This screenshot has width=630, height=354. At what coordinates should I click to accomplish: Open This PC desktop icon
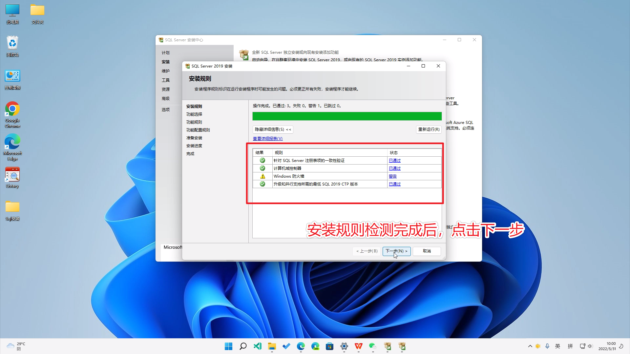[x=12, y=14]
